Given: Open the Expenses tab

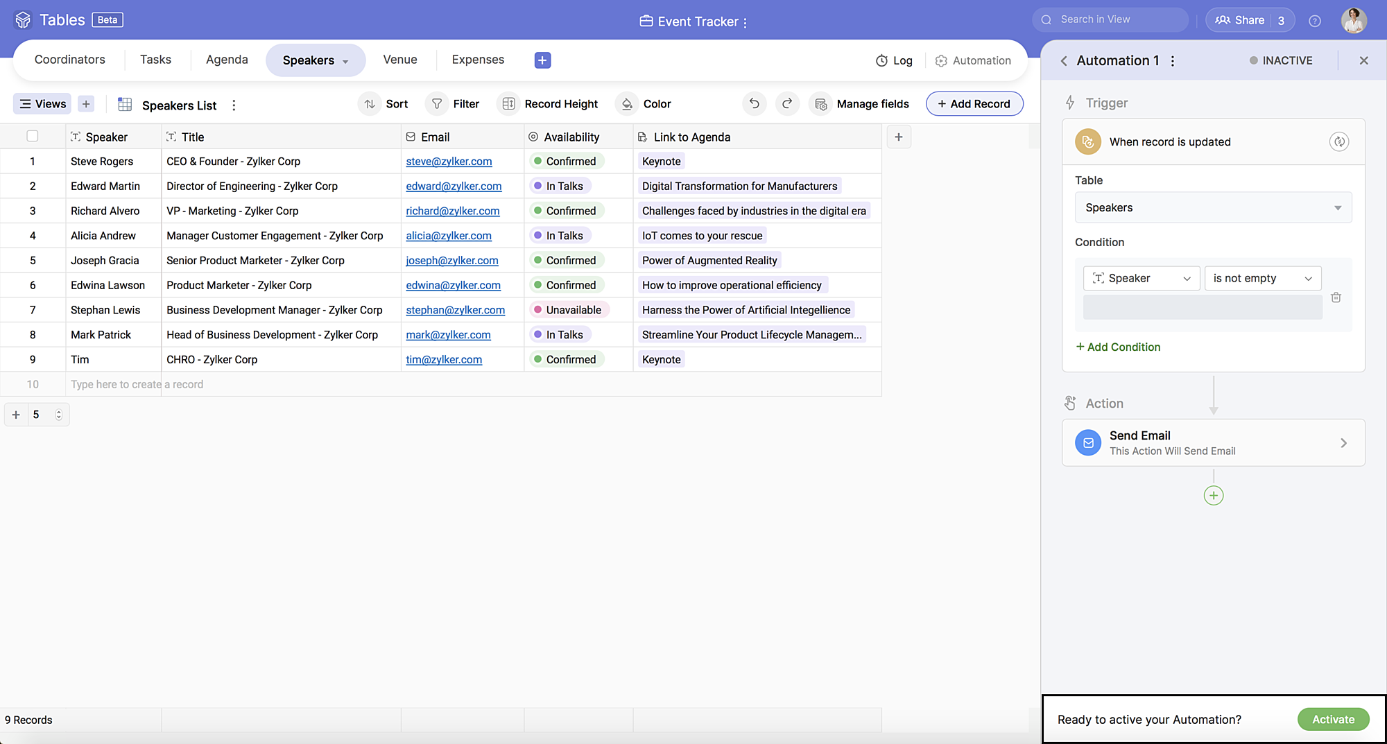Looking at the screenshot, I should point(478,60).
